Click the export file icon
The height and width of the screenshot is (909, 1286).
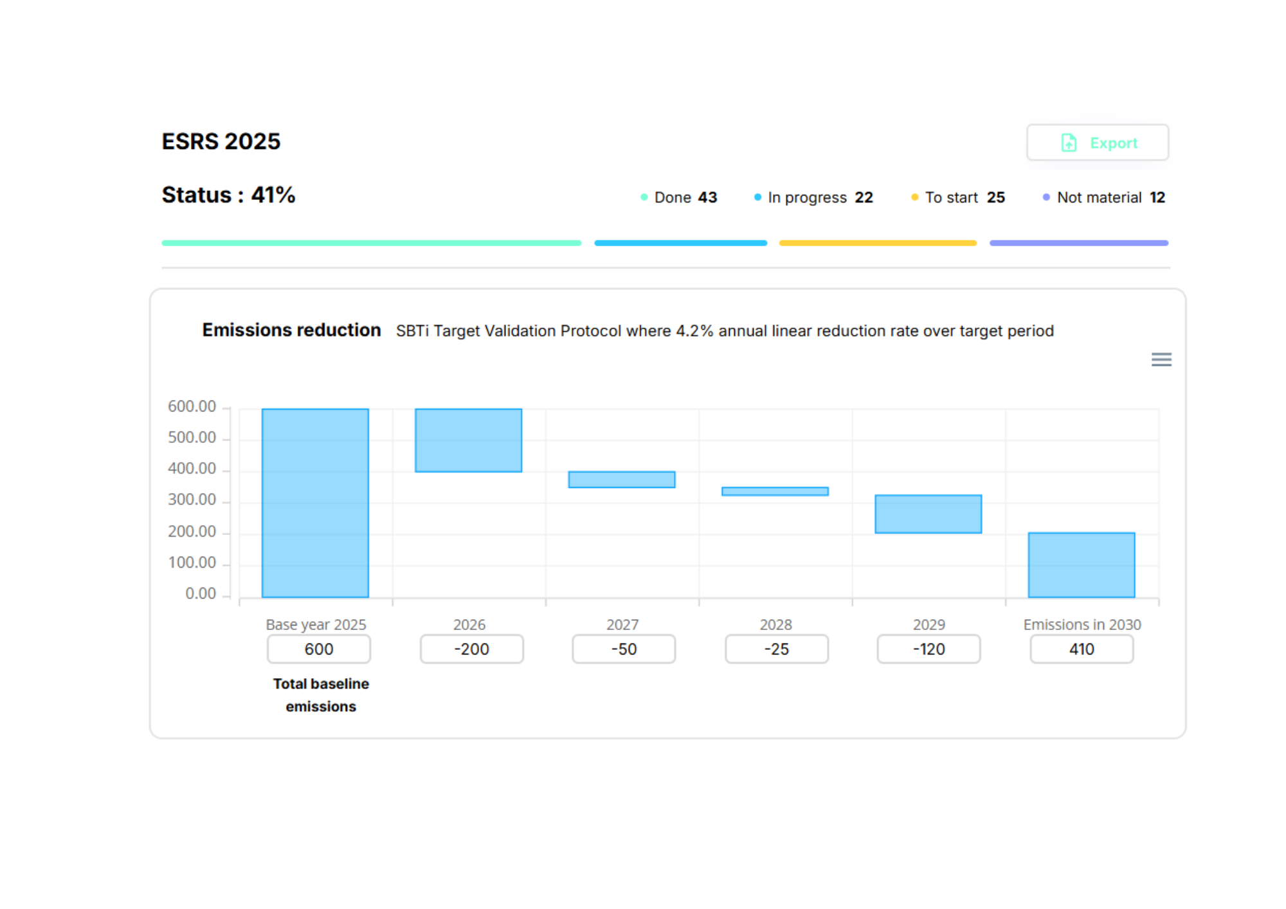pos(1069,143)
